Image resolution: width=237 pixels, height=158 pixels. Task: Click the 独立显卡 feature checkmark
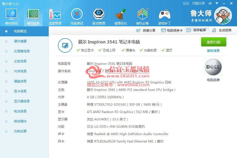(78, 50)
